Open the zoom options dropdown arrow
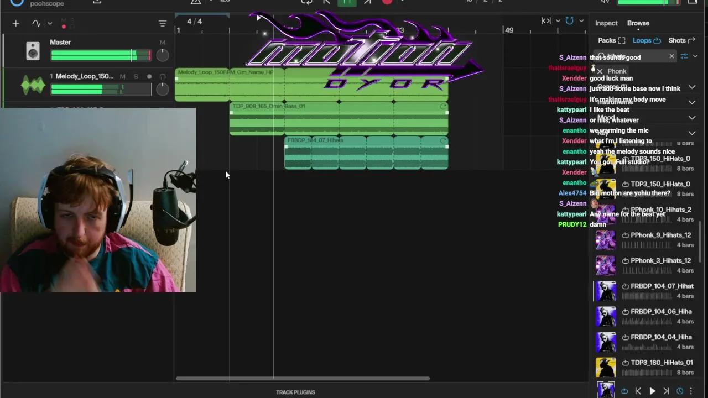Image resolution: width=708 pixels, height=398 pixels. tap(558, 21)
